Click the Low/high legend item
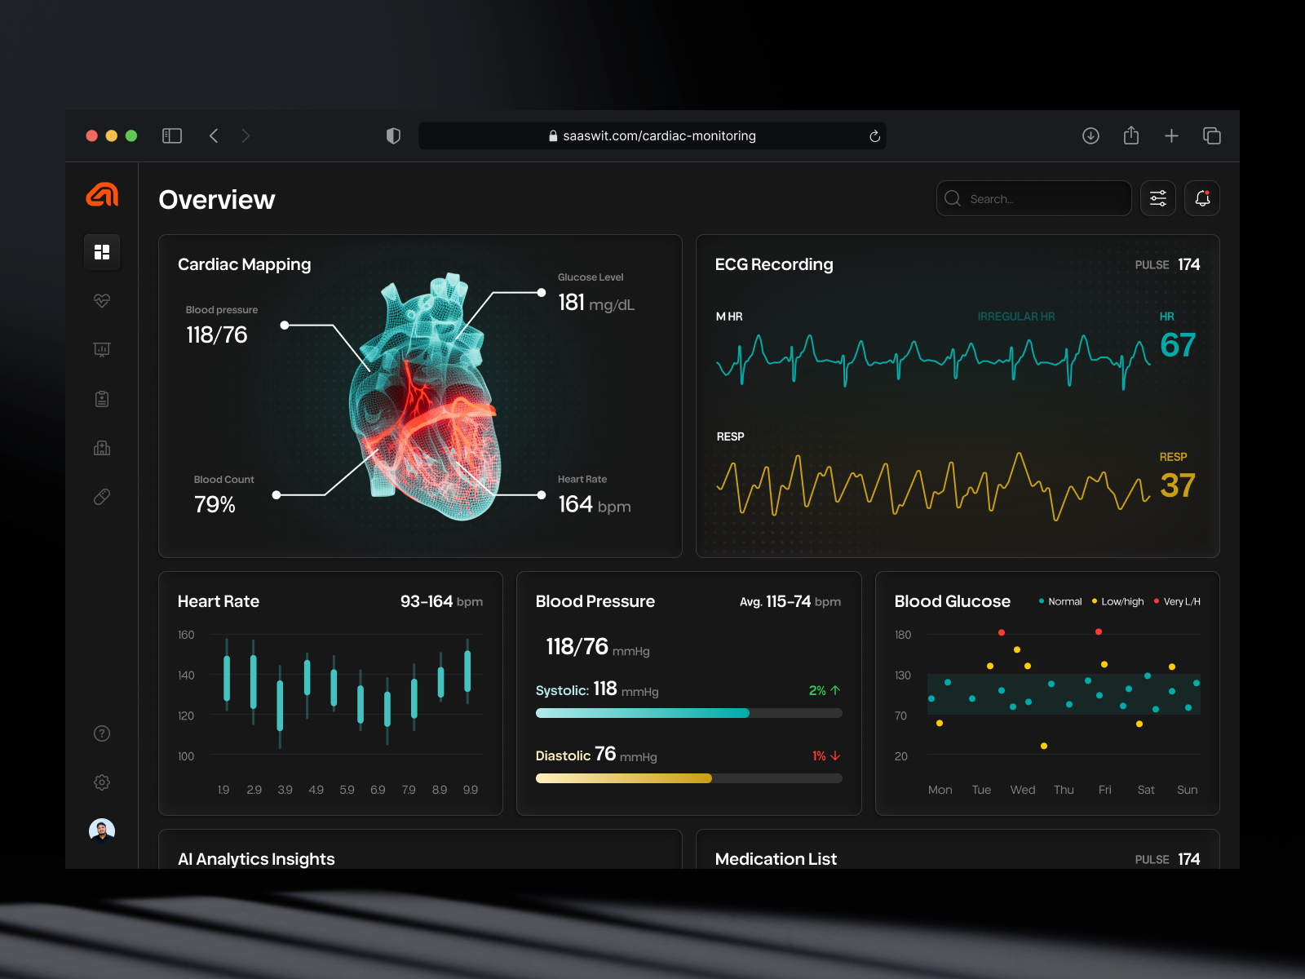The height and width of the screenshot is (979, 1305). (1118, 602)
